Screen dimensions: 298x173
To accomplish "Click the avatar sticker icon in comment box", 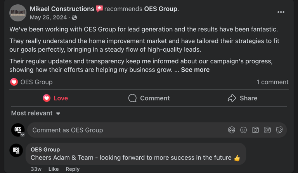I will (232, 130).
